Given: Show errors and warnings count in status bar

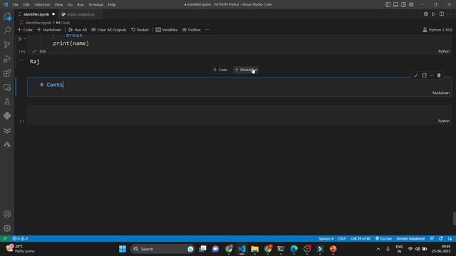Looking at the screenshot, I should tap(20, 238).
